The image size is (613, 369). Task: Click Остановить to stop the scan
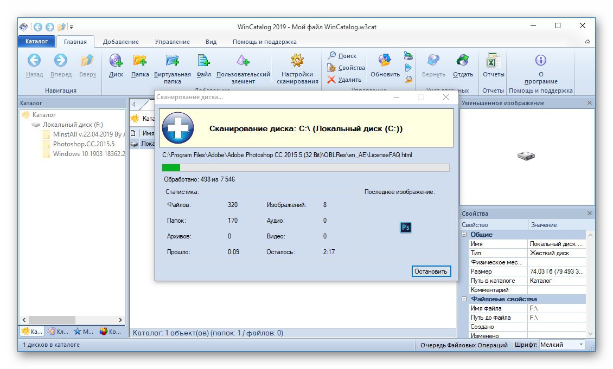(x=431, y=271)
